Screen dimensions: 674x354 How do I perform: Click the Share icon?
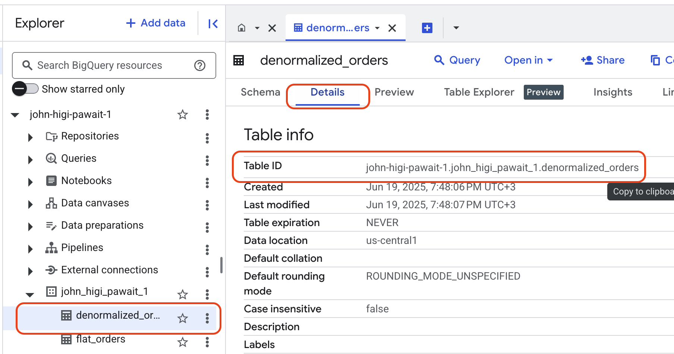(603, 60)
